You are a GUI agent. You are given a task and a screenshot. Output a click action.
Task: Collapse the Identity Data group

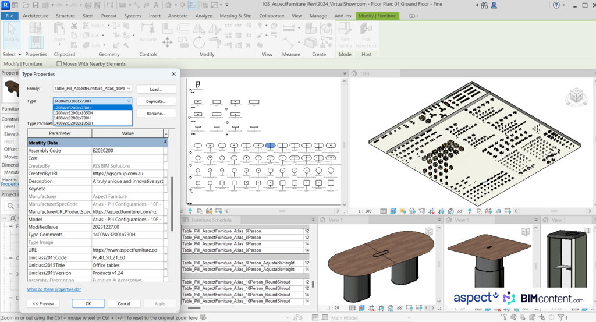165,142
